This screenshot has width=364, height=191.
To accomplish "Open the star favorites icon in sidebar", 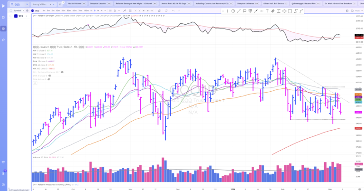I will click(3, 40).
